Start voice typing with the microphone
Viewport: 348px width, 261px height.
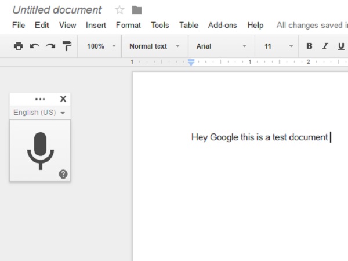pyautogui.click(x=40, y=150)
